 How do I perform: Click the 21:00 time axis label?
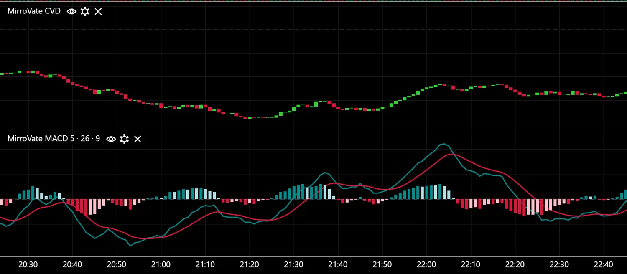[x=161, y=265]
